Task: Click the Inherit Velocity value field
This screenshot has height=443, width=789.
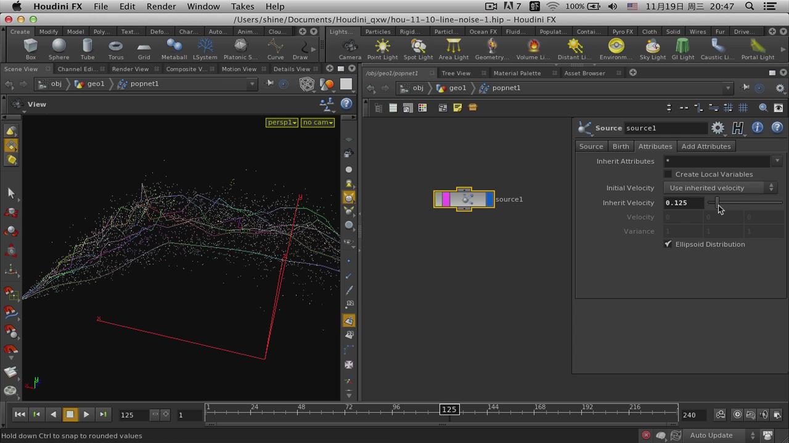Action: tap(684, 202)
